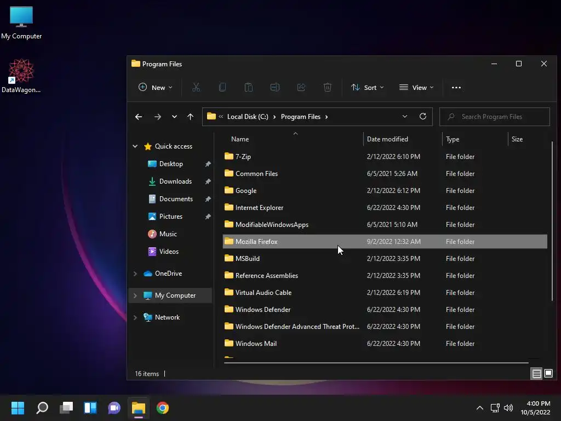Open the View options dropdown

[416, 87]
